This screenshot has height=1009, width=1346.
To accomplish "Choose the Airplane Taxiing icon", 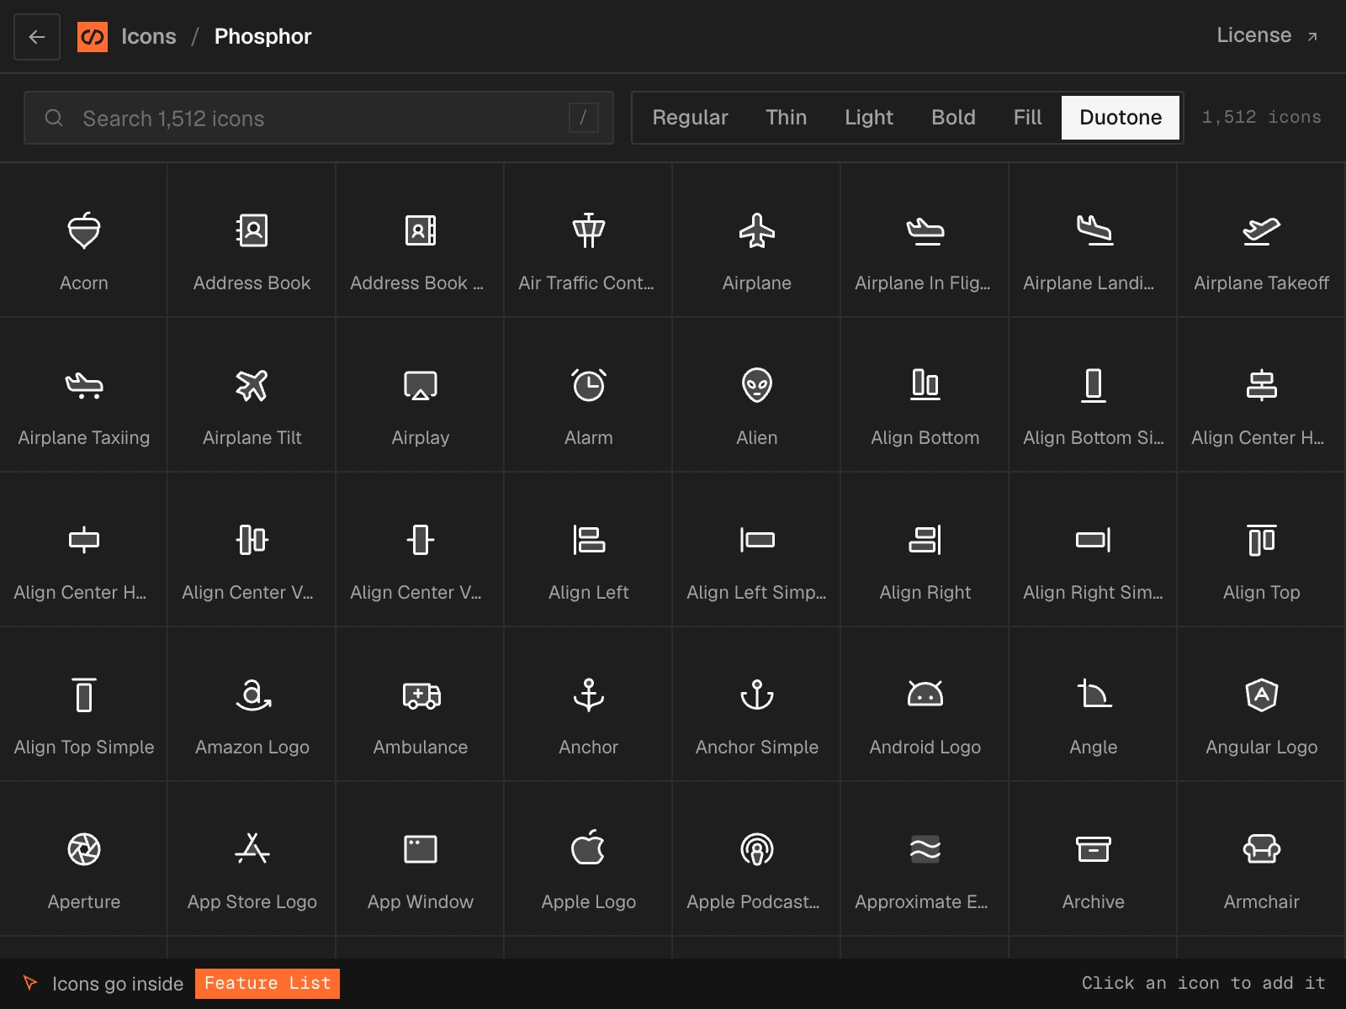I will pos(84,395).
